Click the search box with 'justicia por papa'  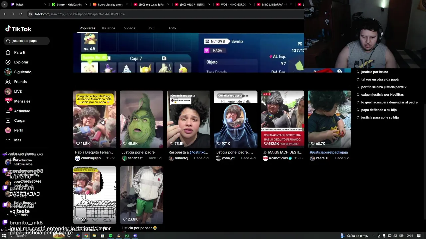(27, 41)
